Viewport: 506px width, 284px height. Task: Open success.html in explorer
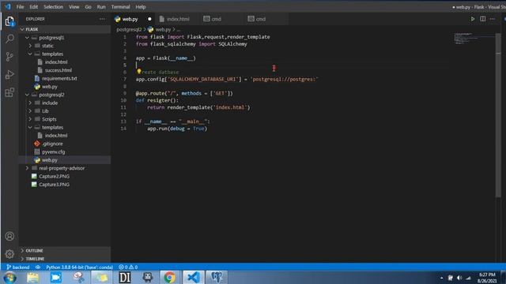click(58, 70)
